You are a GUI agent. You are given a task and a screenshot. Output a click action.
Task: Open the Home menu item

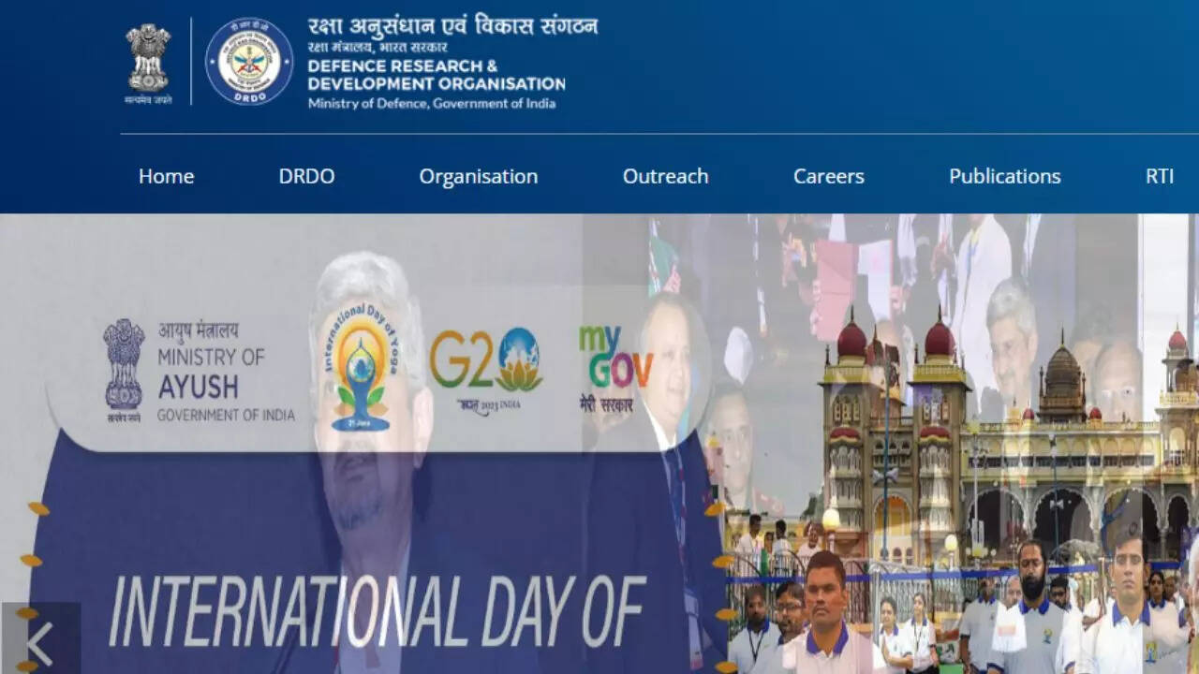click(x=167, y=176)
